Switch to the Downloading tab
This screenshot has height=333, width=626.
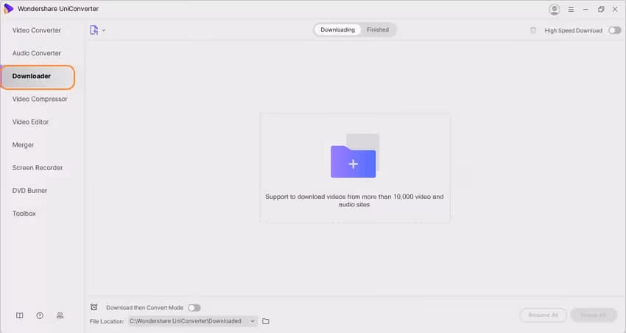click(337, 29)
